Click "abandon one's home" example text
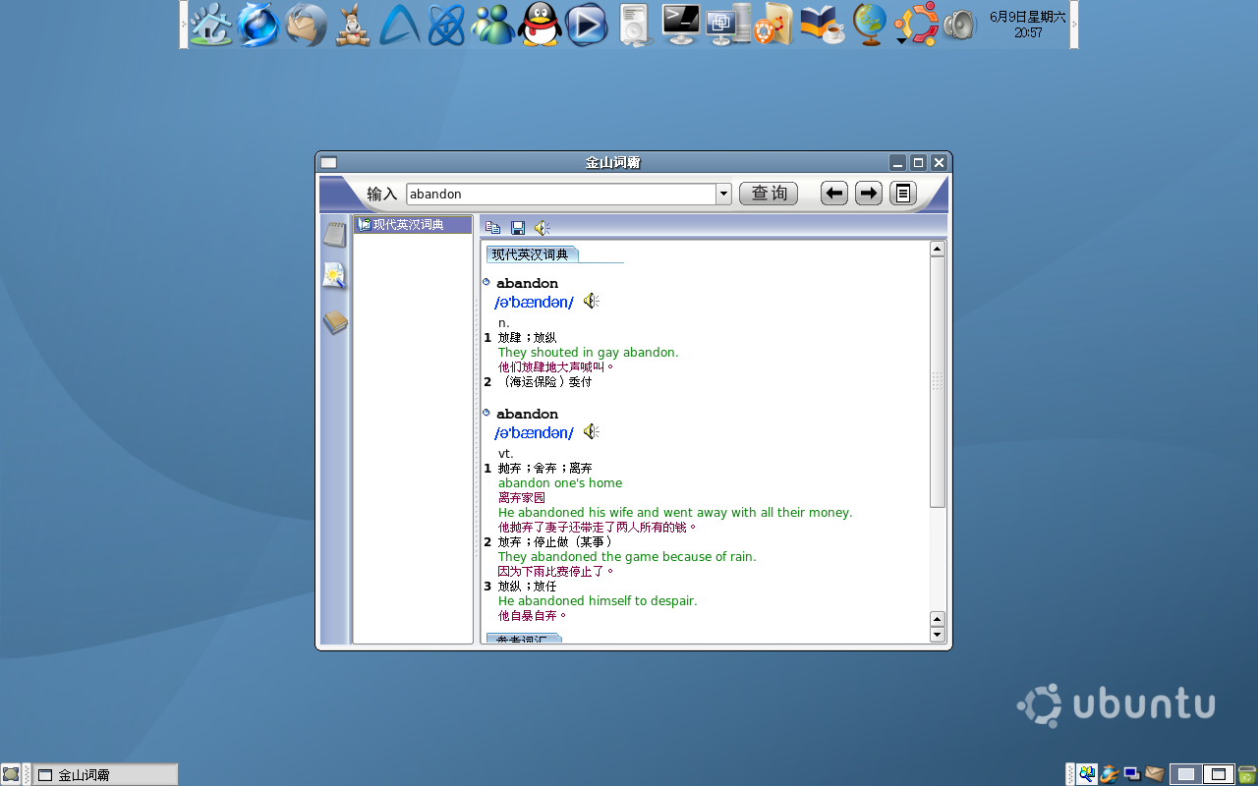This screenshot has width=1258, height=786. click(560, 482)
